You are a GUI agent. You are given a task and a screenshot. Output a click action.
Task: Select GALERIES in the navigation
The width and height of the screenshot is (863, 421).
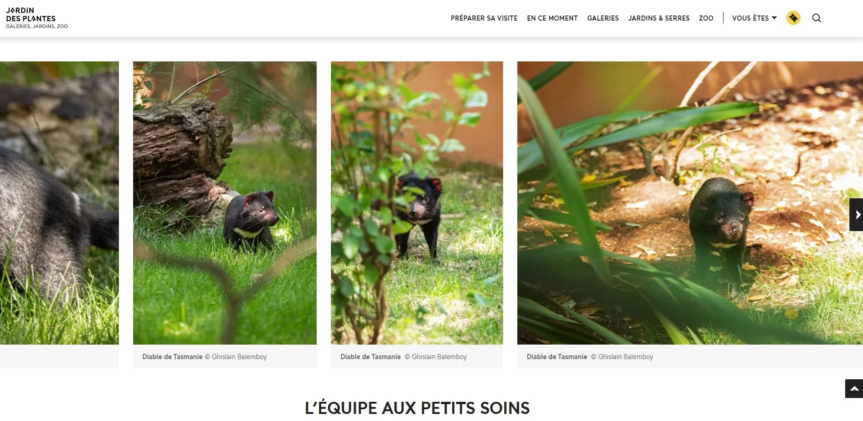pyautogui.click(x=603, y=18)
